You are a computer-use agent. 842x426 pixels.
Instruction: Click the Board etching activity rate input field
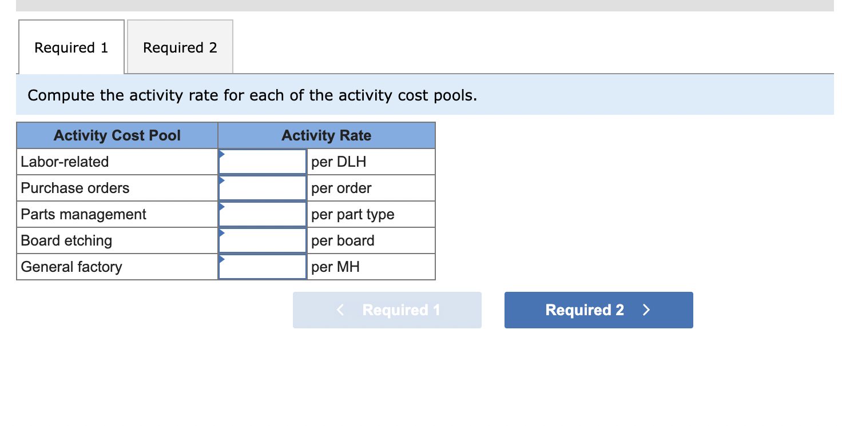[262, 240]
